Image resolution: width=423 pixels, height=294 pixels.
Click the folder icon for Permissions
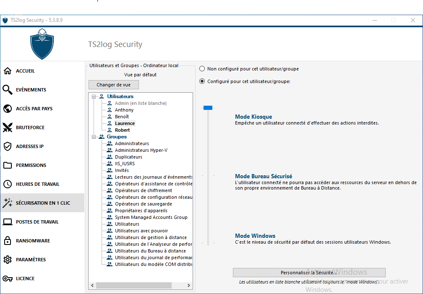[x=8, y=165]
